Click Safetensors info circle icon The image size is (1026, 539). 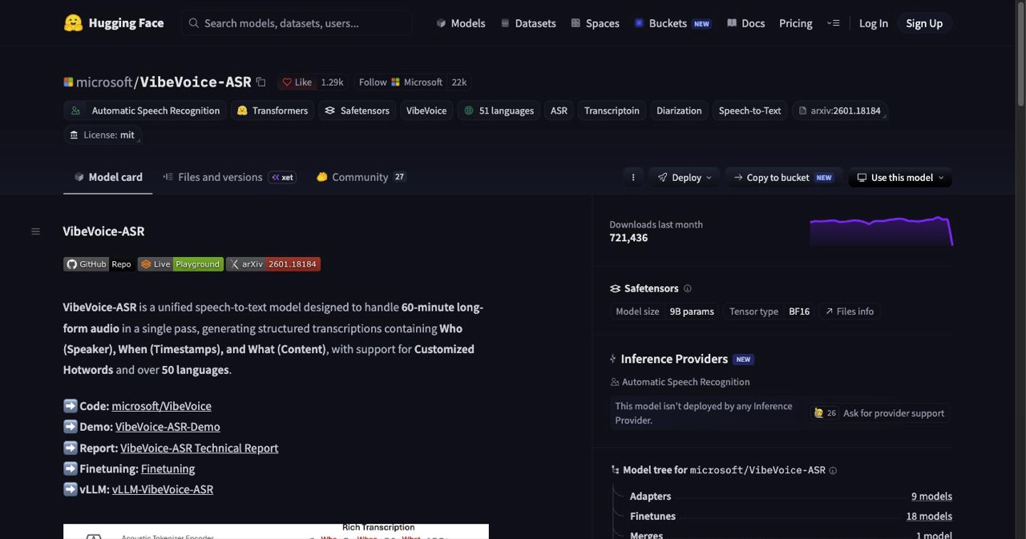click(687, 288)
